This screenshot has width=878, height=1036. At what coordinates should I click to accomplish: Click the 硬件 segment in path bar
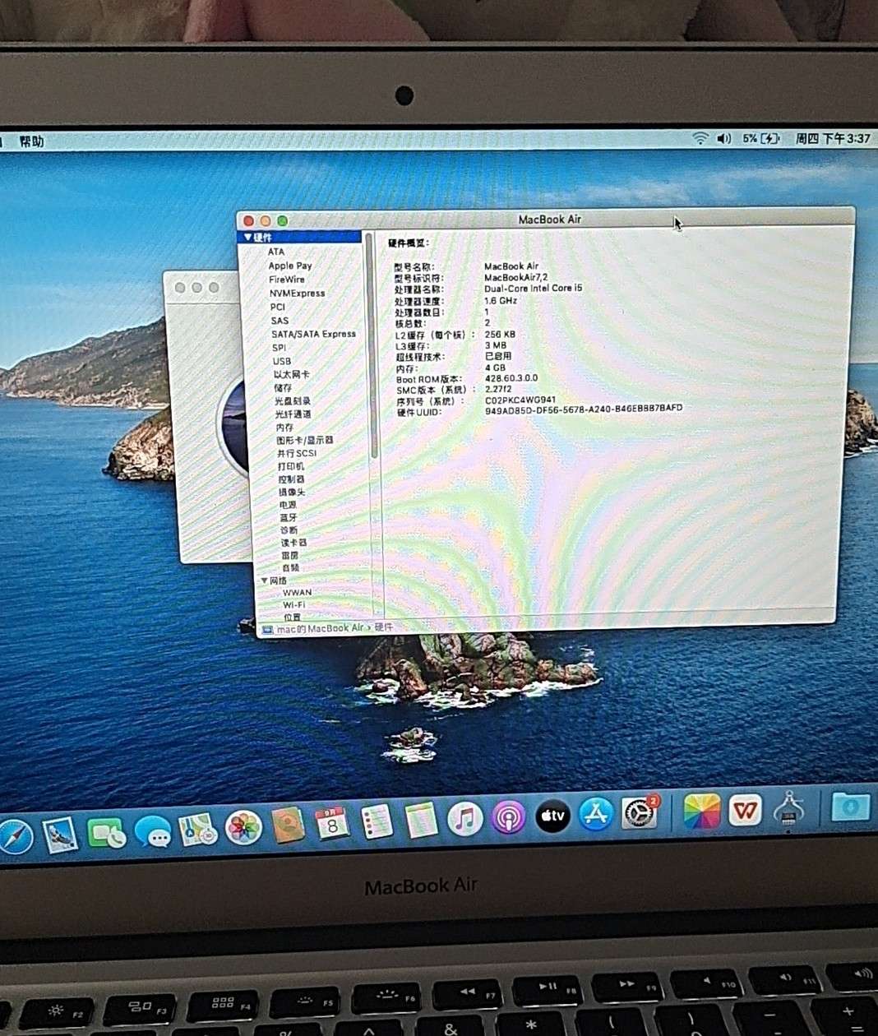coord(384,627)
